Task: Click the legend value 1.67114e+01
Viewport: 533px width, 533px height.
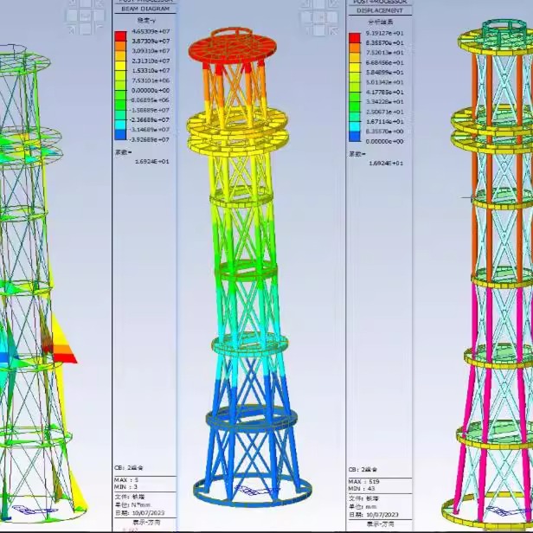Action: pos(384,122)
